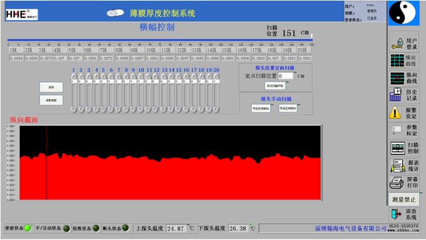426x240 pixels.
Task: Click the slider 9 vertical track
Action: tap(133, 95)
